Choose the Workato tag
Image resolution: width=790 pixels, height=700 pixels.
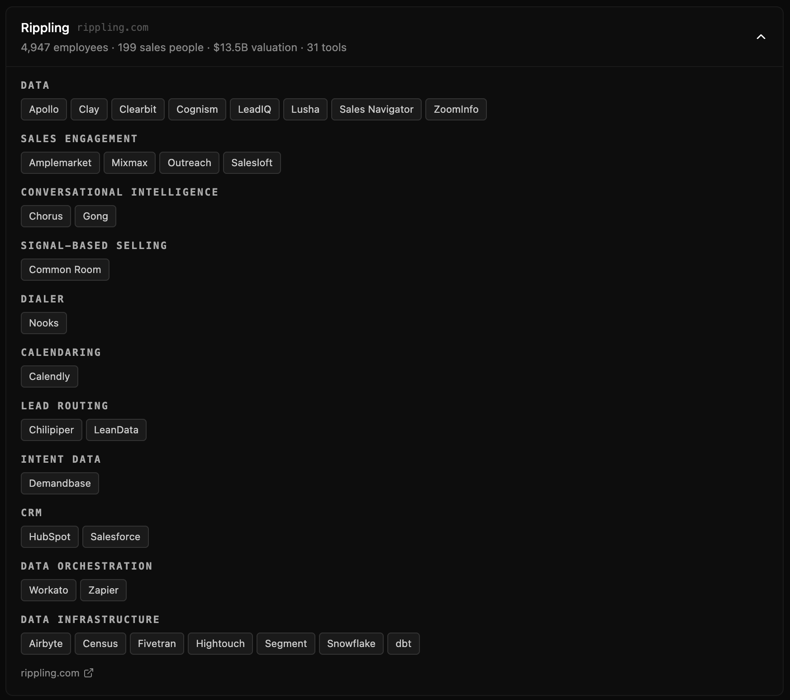[x=48, y=590]
